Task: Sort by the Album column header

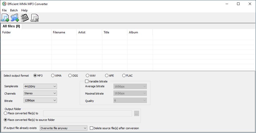Action: (140, 32)
